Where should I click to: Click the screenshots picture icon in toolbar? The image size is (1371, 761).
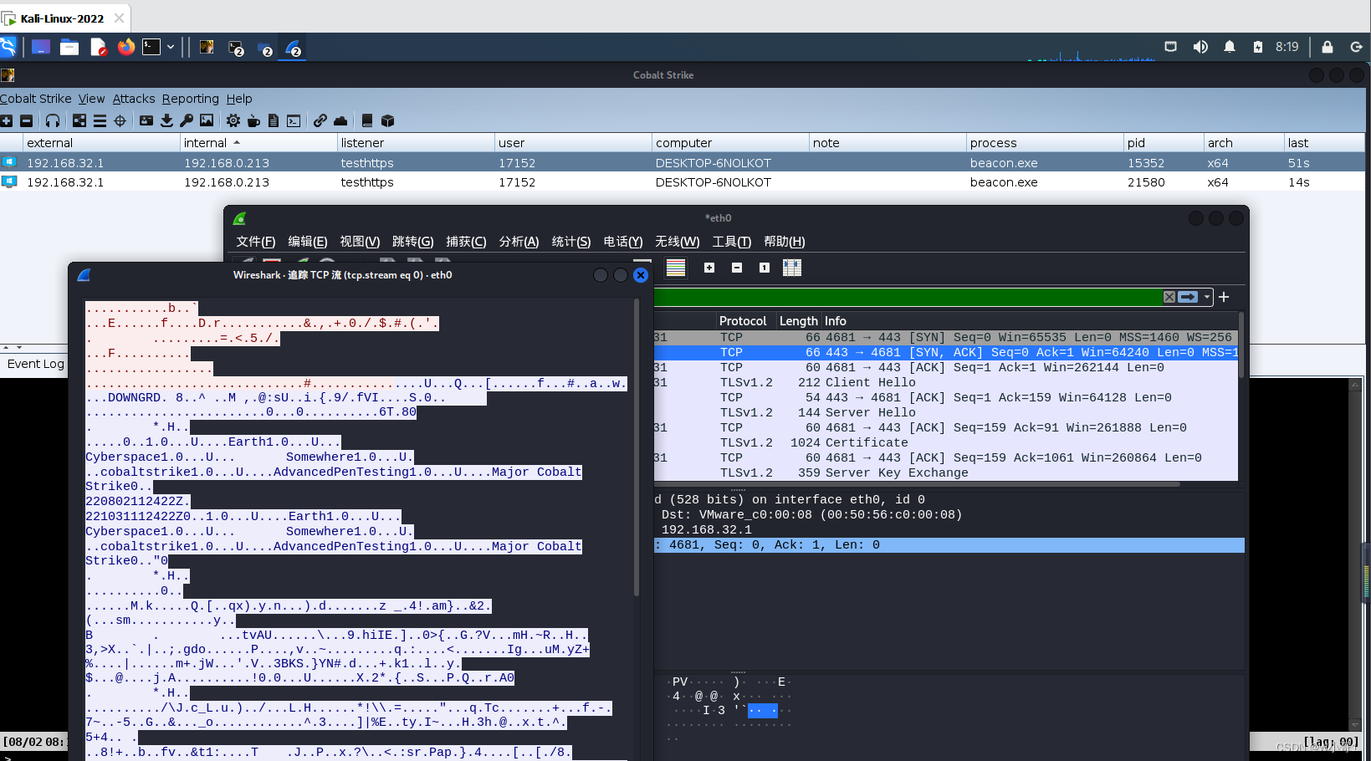pyautogui.click(x=207, y=120)
